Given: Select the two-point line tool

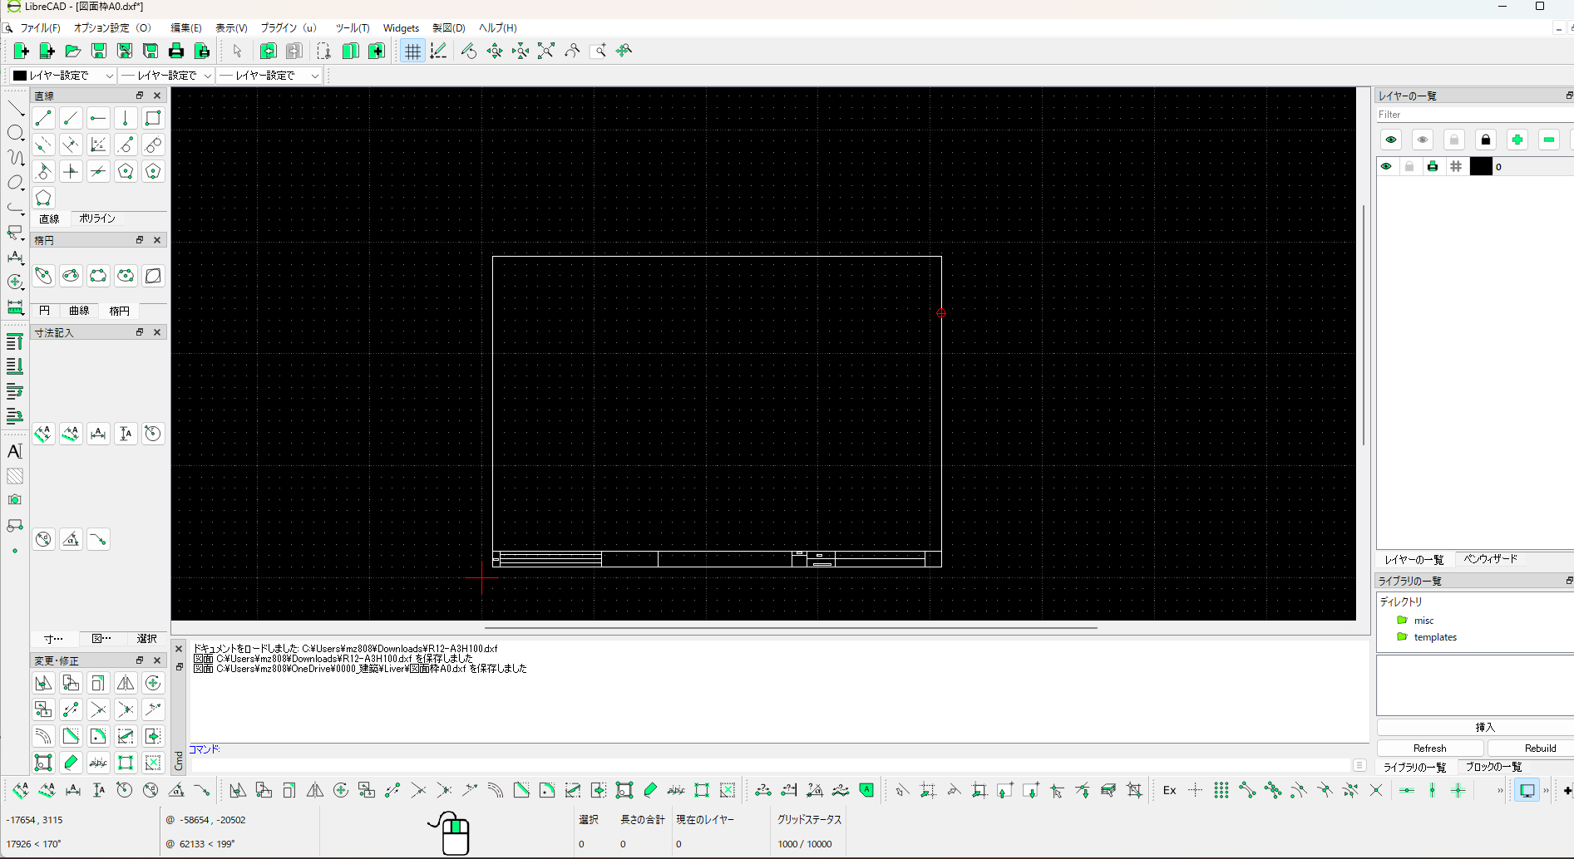Looking at the screenshot, I should coord(43,118).
